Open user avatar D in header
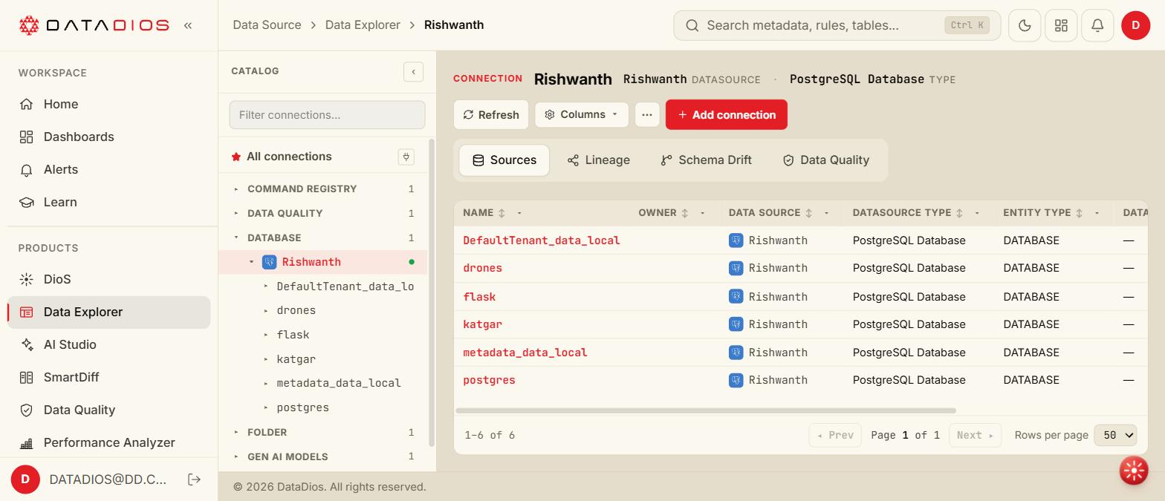The image size is (1165, 501). [x=1135, y=25]
